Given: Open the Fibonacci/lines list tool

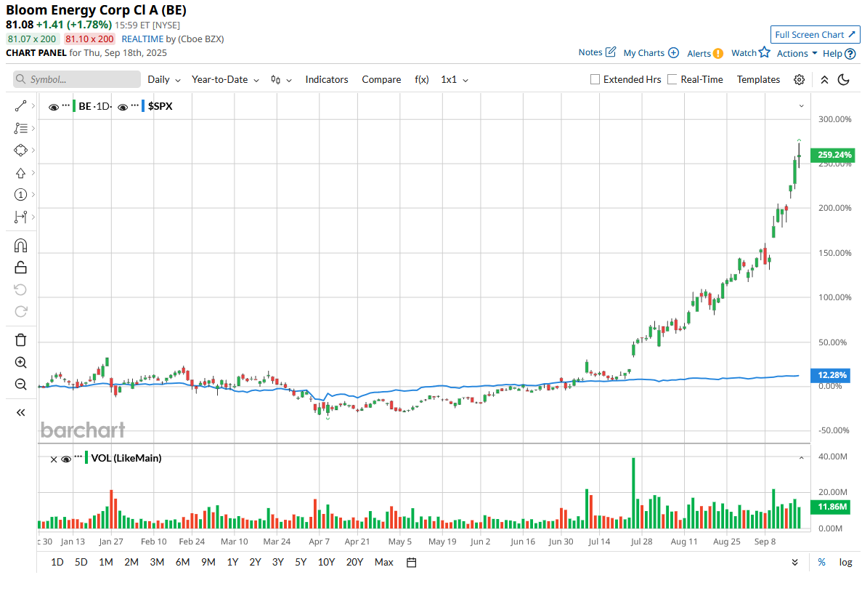Looking at the screenshot, I should (x=20, y=128).
